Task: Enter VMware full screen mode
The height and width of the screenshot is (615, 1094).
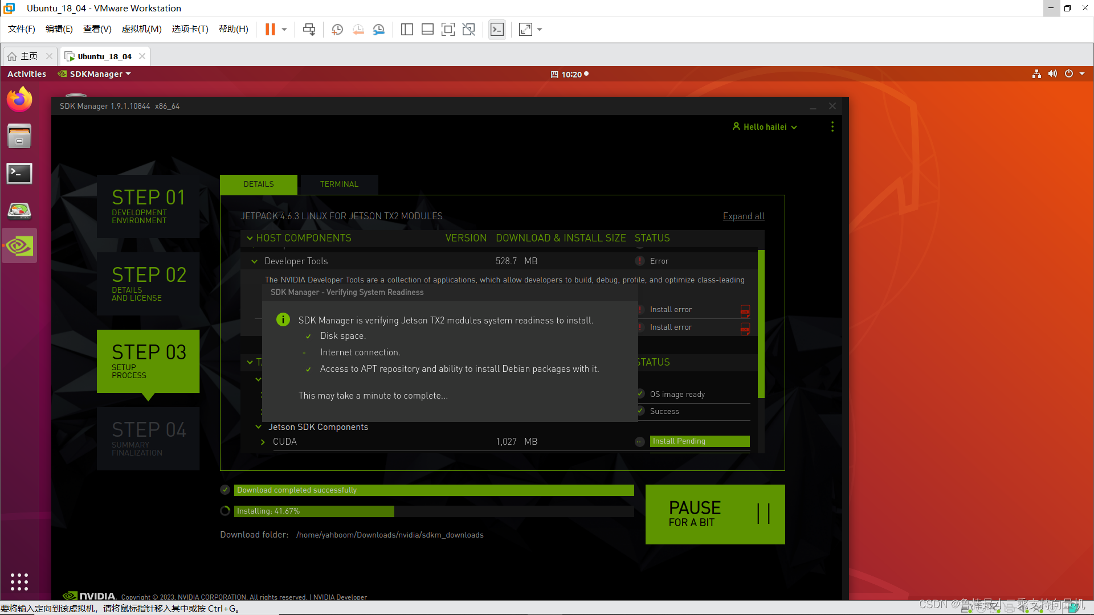Action: tap(448, 30)
